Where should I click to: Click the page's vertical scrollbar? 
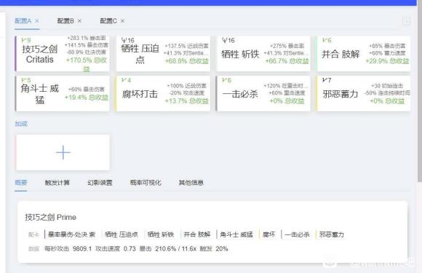click(419, 92)
